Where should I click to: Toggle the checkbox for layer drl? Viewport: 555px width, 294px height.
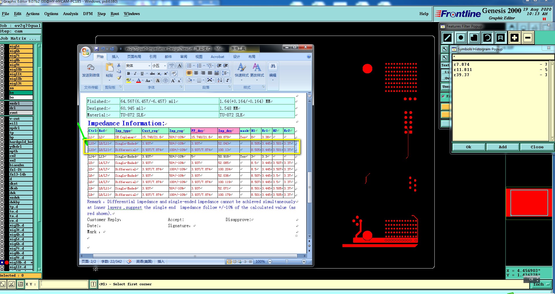[2, 108]
